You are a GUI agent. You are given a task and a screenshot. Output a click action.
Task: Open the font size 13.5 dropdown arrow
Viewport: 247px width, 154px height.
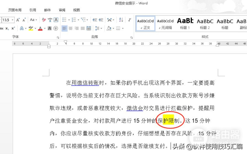click(13, 20)
